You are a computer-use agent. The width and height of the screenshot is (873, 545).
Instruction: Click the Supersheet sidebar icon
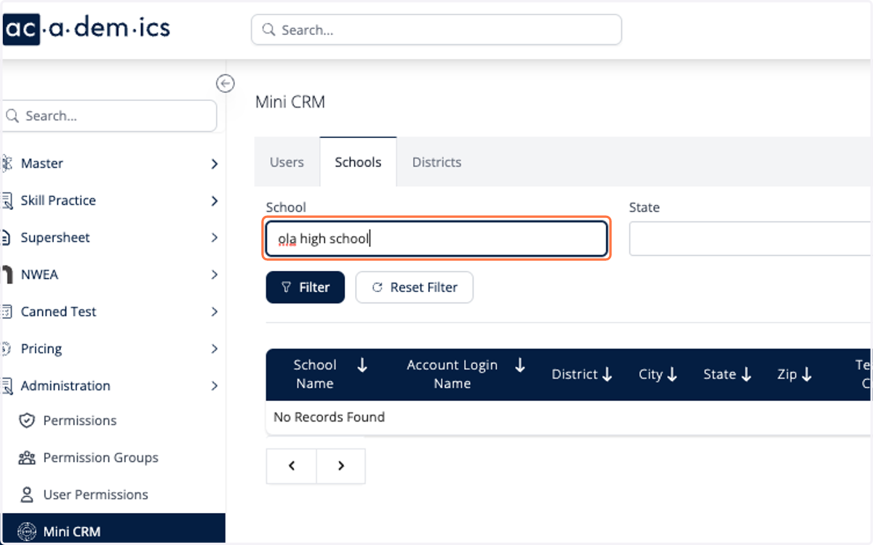[x=7, y=238]
